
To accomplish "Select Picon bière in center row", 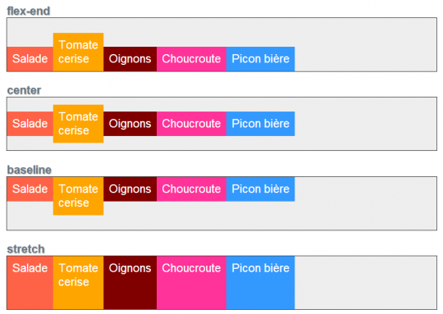I will coord(261,124).
